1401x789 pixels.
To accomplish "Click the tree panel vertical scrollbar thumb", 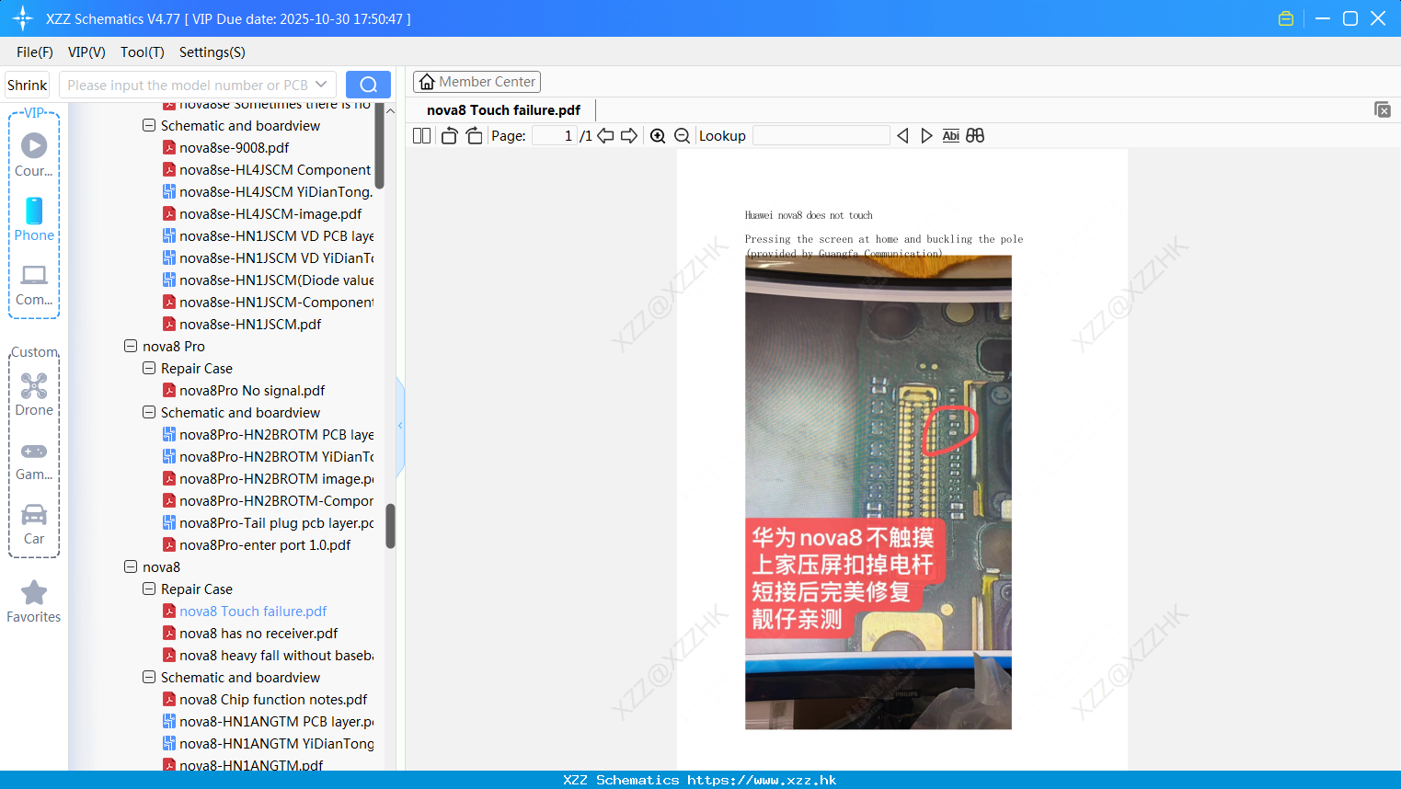I will [x=390, y=526].
